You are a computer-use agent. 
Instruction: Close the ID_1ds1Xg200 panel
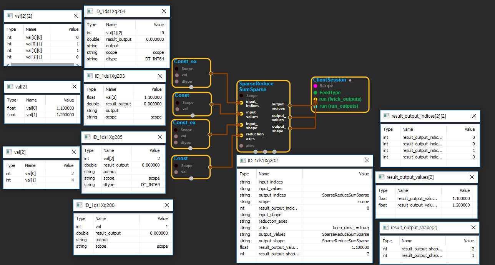coord(167,205)
